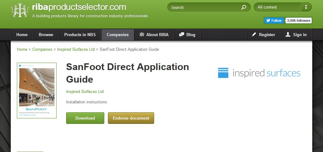Follow on Twitter button
This screenshot has width=323, height=152.
[x=274, y=20]
